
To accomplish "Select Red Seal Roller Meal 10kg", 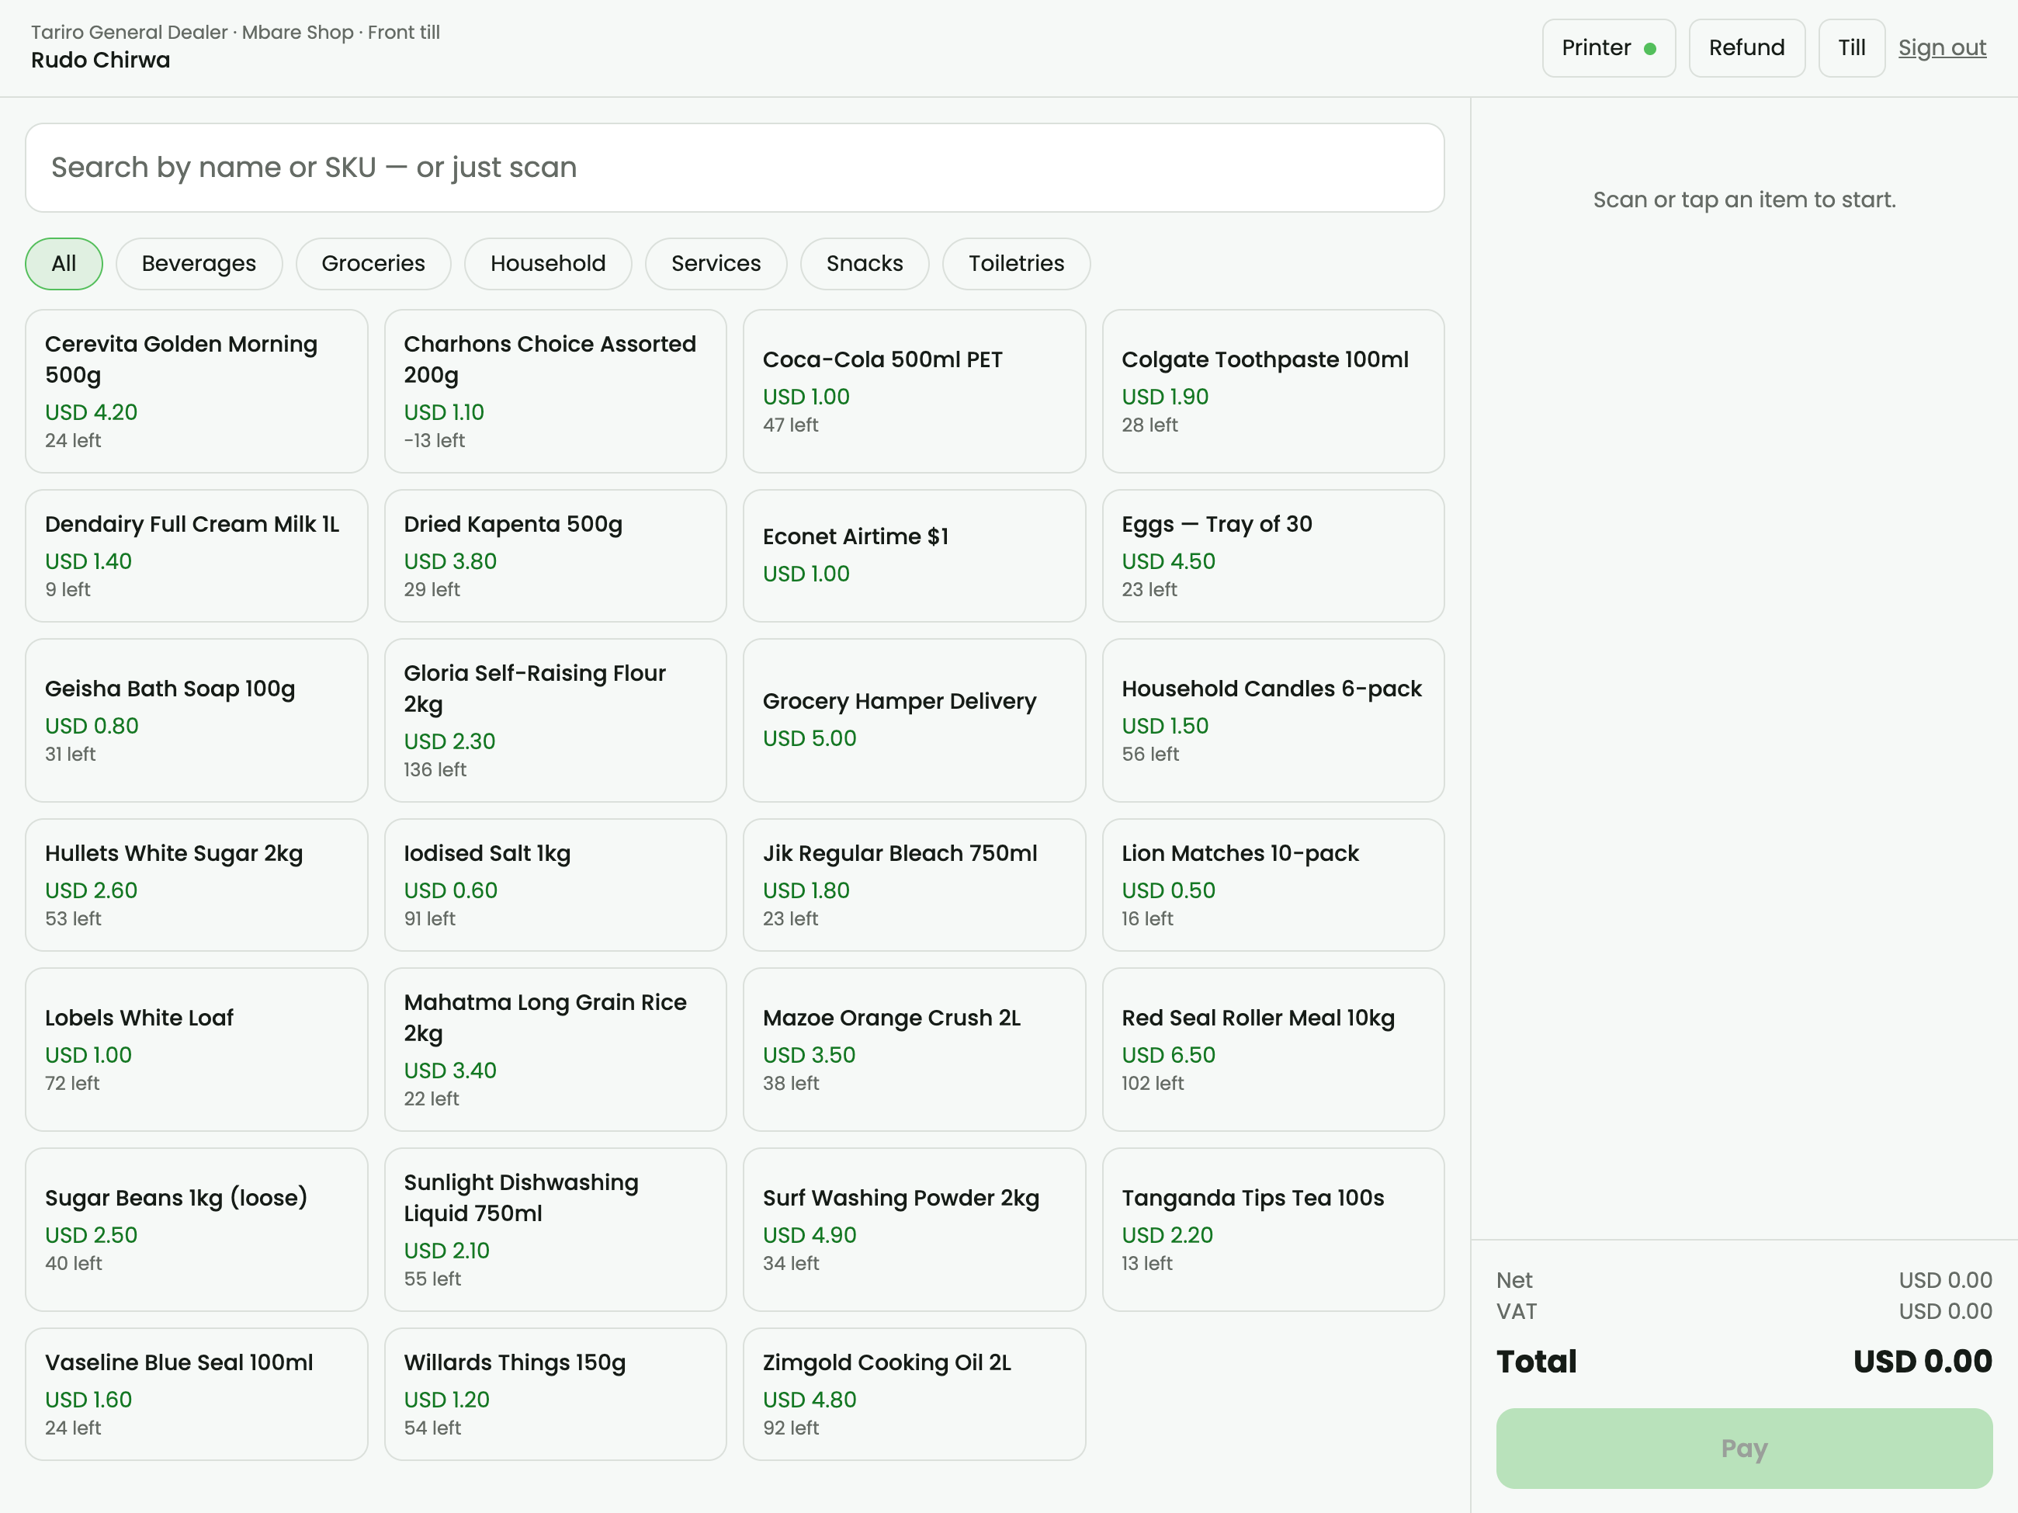I will pos(1273,1050).
